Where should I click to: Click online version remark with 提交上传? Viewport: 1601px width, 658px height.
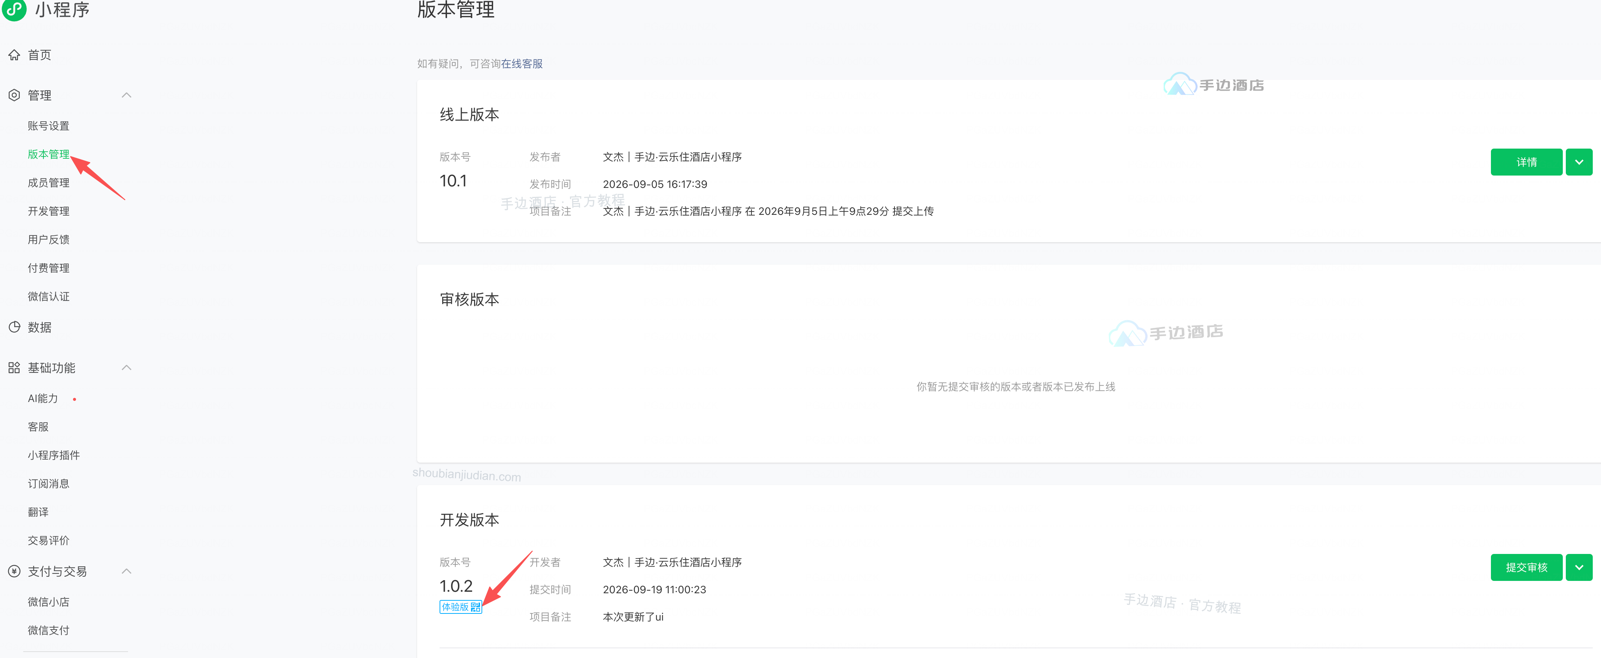click(768, 211)
